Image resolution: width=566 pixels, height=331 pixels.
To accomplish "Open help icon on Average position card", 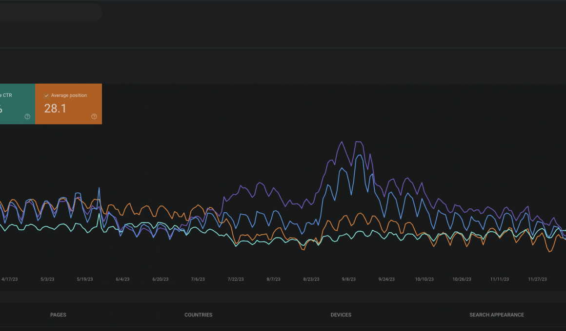I will pyautogui.click(x=94, y=116).
